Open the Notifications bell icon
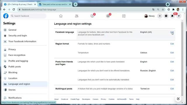The width and height of the screenshot is (187, 105). tap(172, 16)
